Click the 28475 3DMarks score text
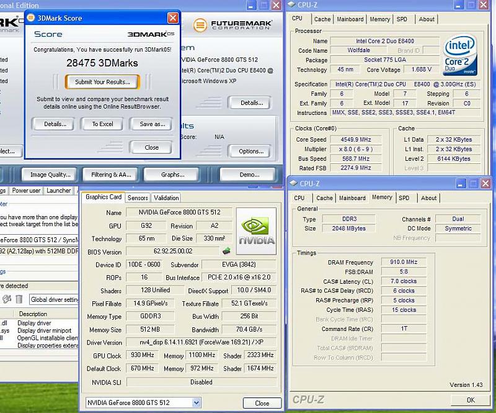The image size is (496, 413). (x=102, y=63)
